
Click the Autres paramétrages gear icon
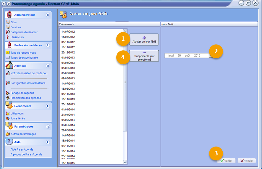8,134
